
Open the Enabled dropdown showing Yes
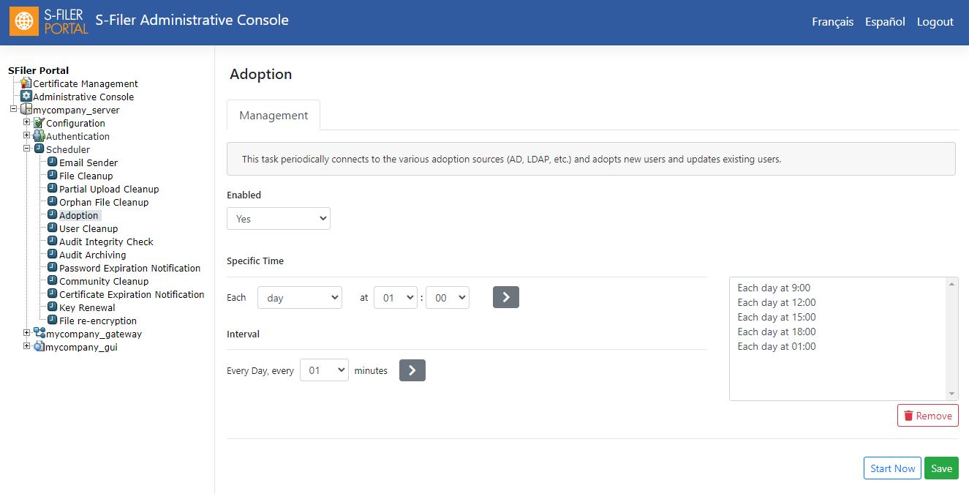279,218
